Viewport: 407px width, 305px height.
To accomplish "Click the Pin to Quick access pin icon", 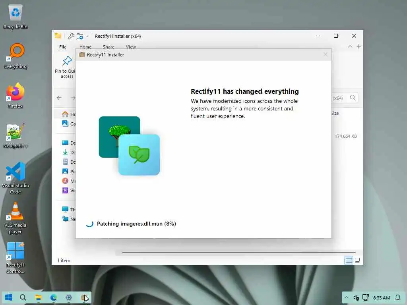I will 67,61.
